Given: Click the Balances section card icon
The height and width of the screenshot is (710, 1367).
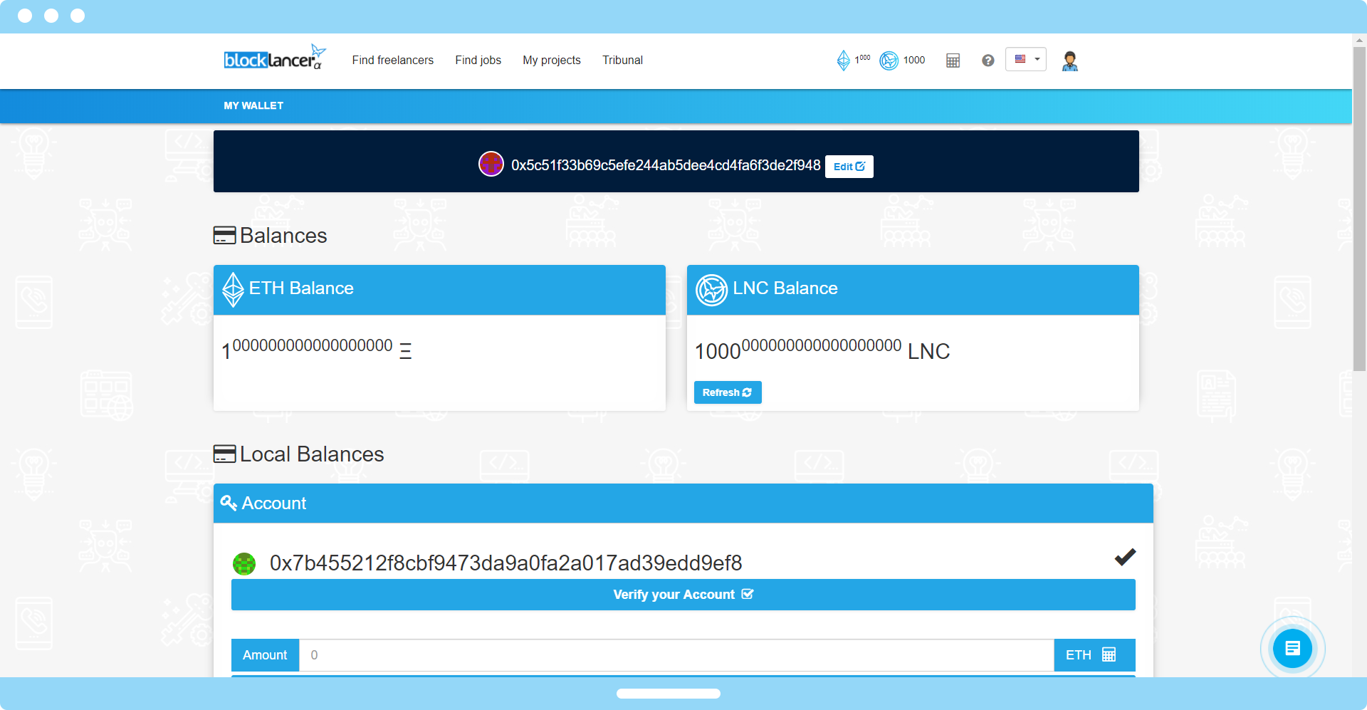Looking at the screenshot, I should coord(224,235).
